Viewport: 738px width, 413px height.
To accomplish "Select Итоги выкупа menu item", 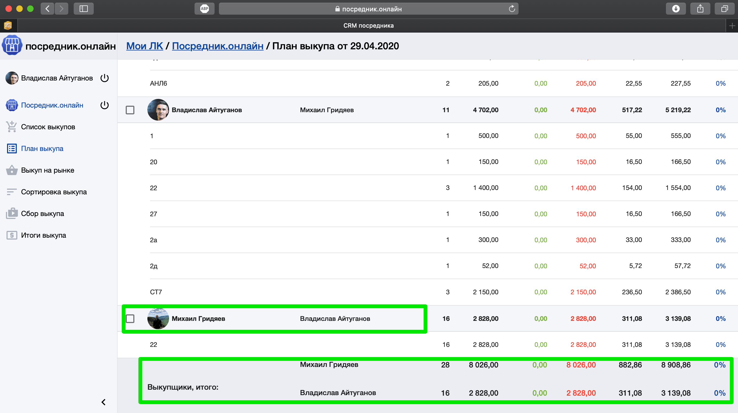I will point(43,235).
